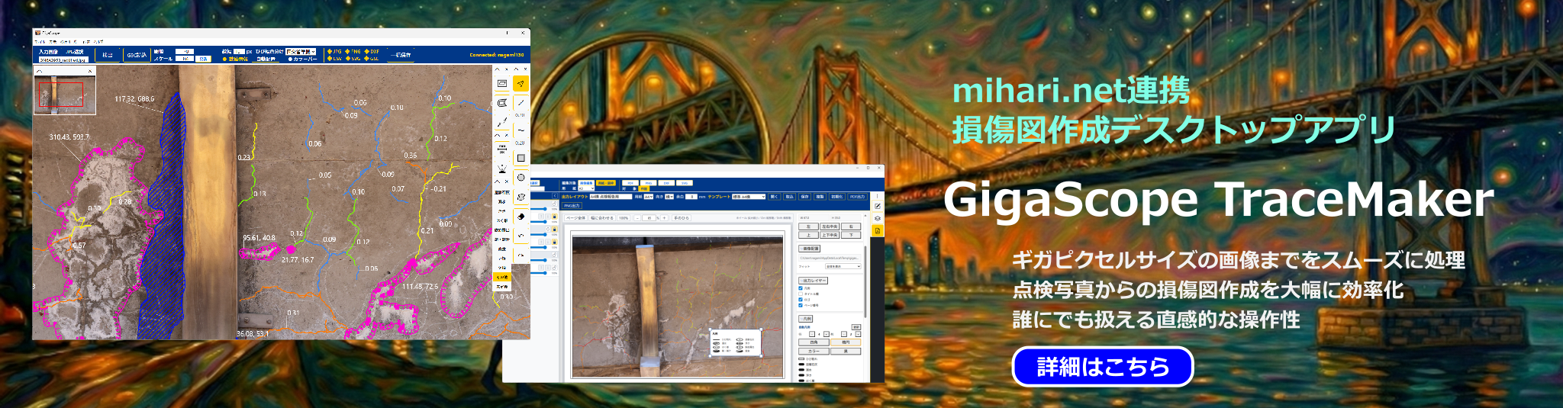
Task: Choose the PNG export format option in GigaScope
Action: (349, 52)
